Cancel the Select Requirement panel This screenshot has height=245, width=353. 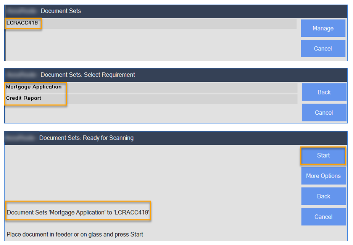(x=324, y=112)
